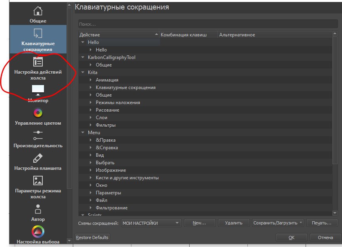The image size is (342, 247).
Task: Click the Альтернативное column header
Action: [275, 35]
